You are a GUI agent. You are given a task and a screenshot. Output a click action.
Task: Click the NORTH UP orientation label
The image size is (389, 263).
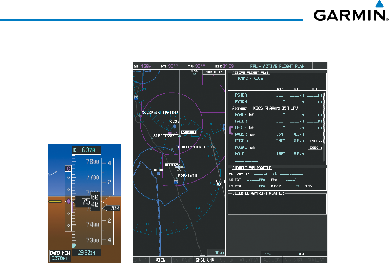214,72
